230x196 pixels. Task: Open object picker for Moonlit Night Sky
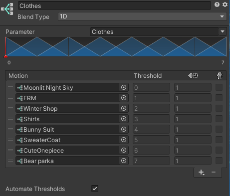pos(124,87)
